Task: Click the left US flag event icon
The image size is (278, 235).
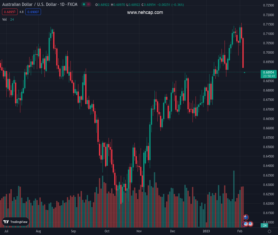Action: 246,224
